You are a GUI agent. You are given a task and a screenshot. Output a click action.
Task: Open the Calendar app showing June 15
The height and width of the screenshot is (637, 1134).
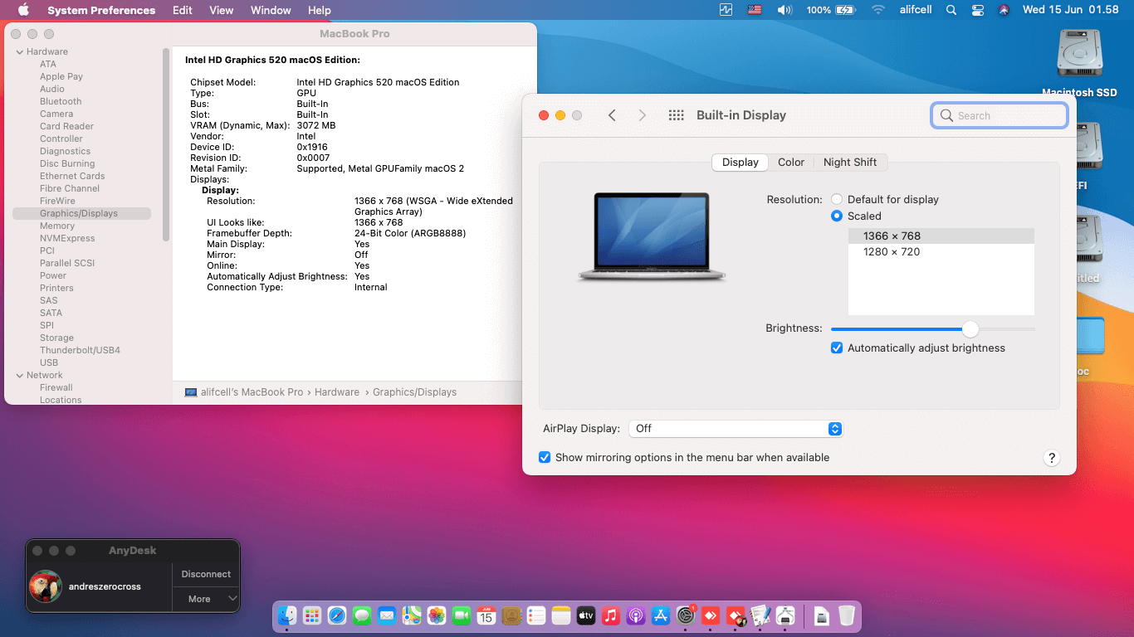pyautogui.click(x=486, y=616)
